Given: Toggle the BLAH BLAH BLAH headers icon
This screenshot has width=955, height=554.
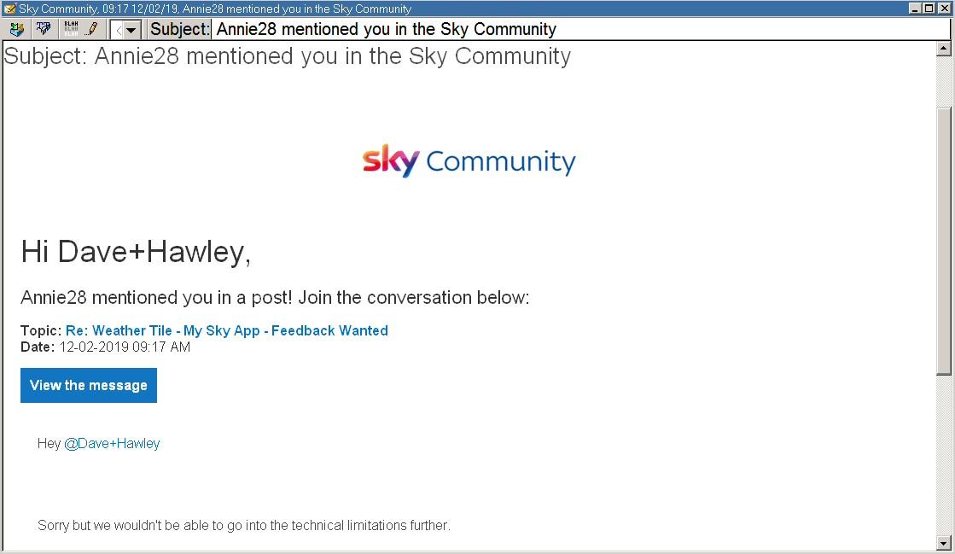Looking at the screenshot, I should tap(71, 29).
